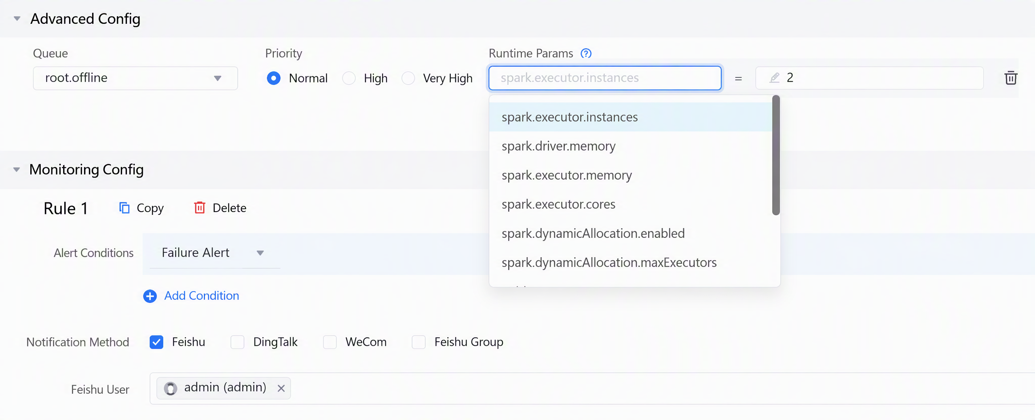This screenshot has height=420, width=1035.
Task: Choose spark.dynamicAllocation.enabled option
Action: 630,233
